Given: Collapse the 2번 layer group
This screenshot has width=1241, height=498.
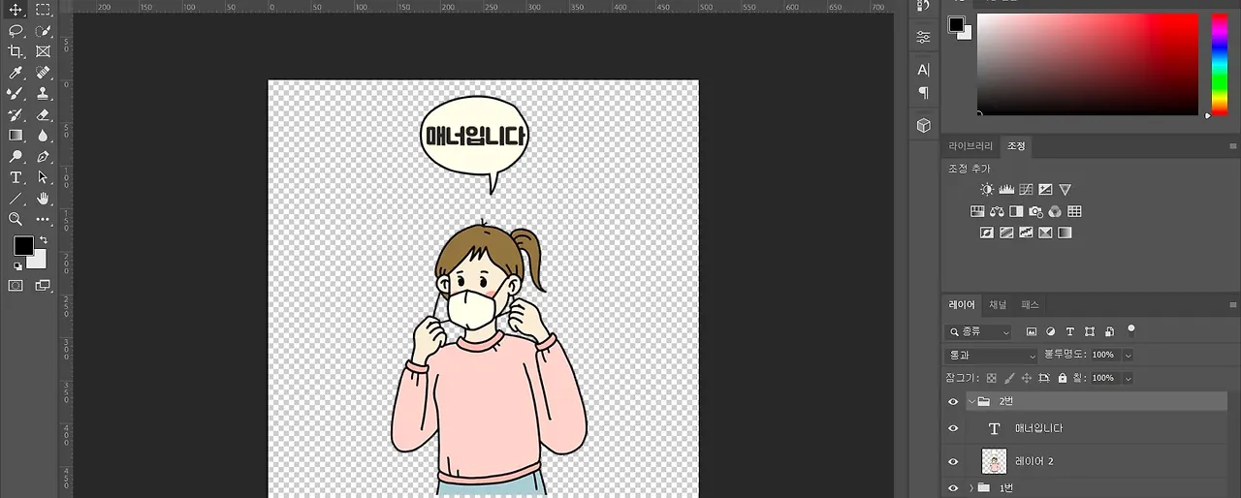Looking at the screenshot, I should tap(971, 401).
